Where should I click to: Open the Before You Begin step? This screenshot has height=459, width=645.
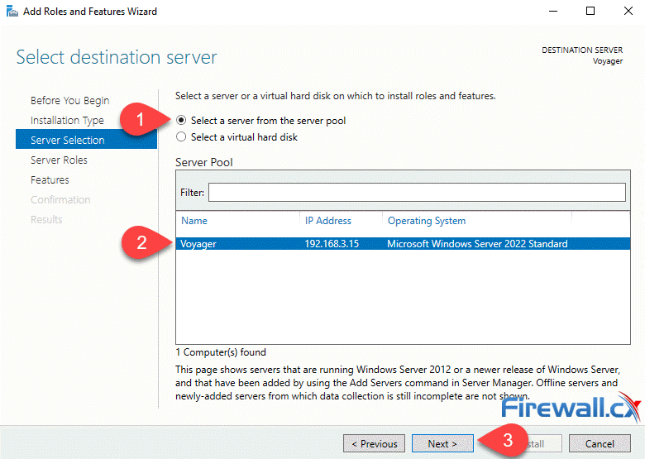click(x=70, y=100)
